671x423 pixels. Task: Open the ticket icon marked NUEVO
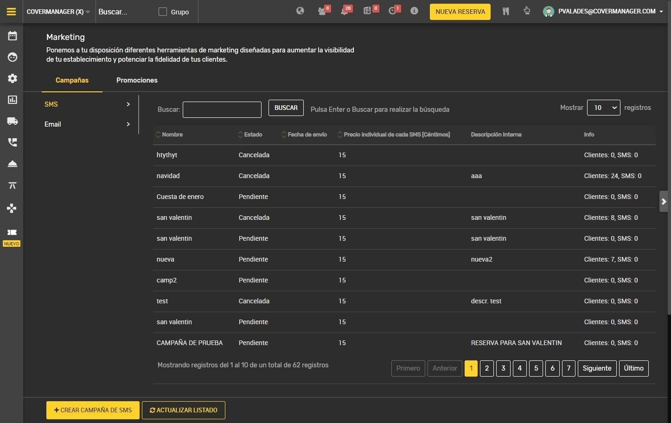[12, 232]
